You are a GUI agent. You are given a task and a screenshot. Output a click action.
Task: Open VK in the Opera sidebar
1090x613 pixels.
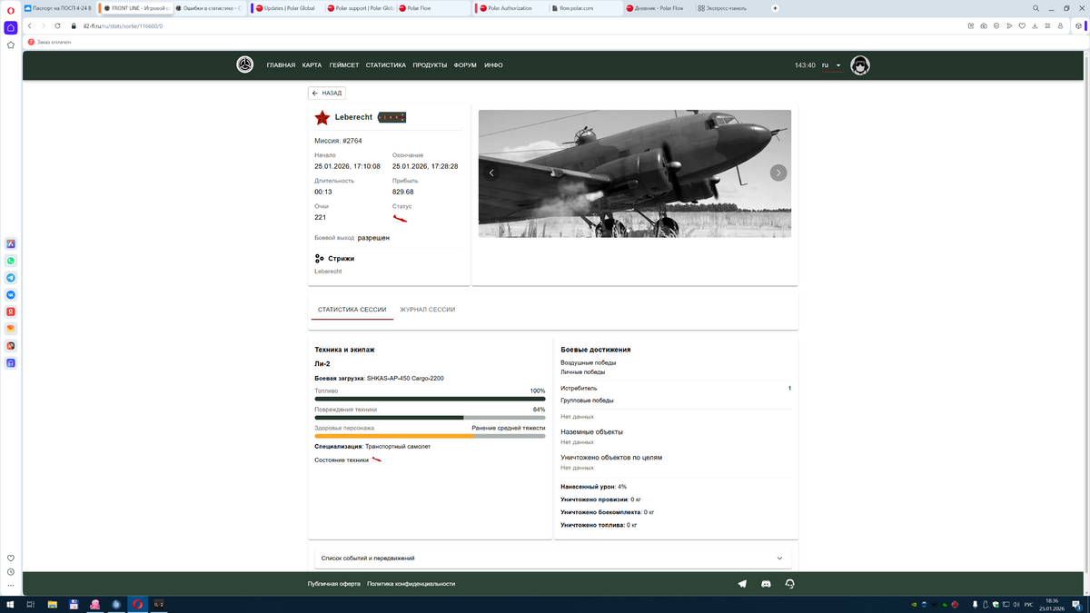pos(11,295)
